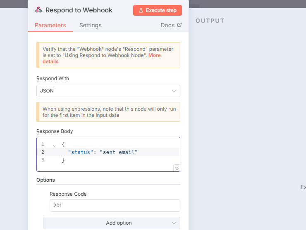Switch to the Settings tab
This screenshot has height=230, width=306.
pos(91,25)
